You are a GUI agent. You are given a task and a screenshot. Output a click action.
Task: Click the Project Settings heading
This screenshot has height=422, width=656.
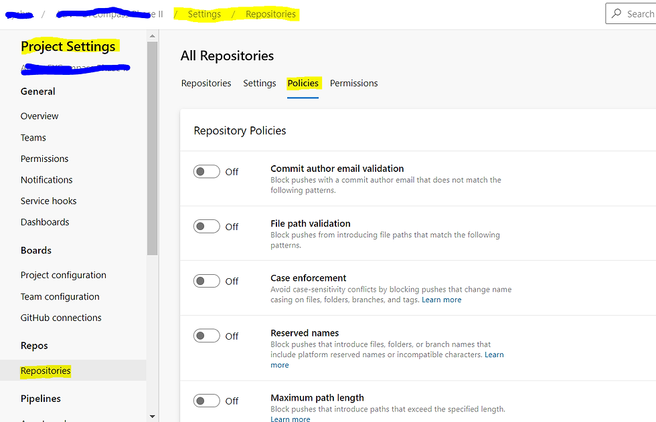pyautogui.click(x=68, y=46)
